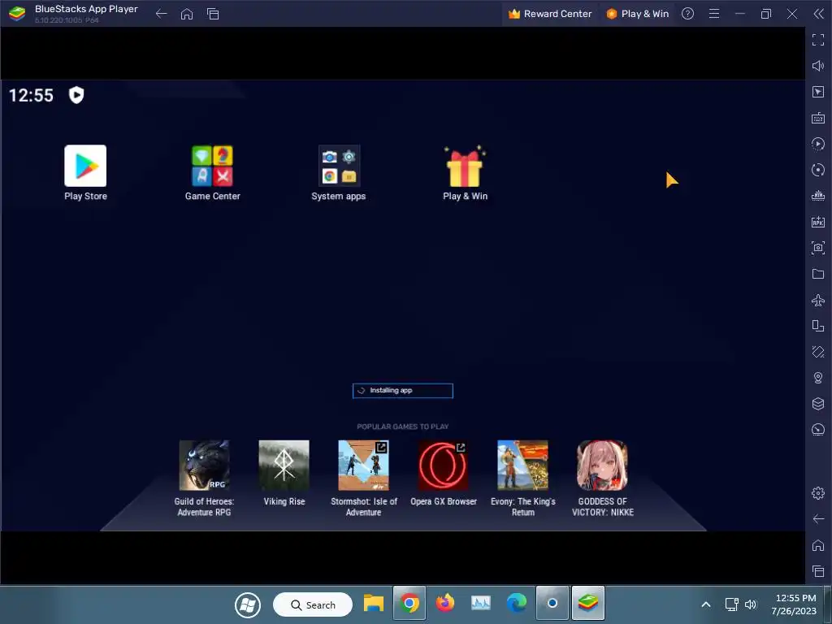The image size is (832, 624).
Task: Click the Installing app progress bar
Action: coord(403,391)
